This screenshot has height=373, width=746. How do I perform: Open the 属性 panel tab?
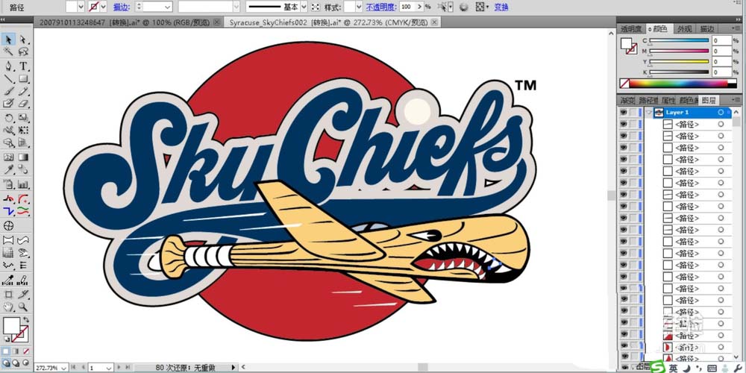tap(668, 101)
